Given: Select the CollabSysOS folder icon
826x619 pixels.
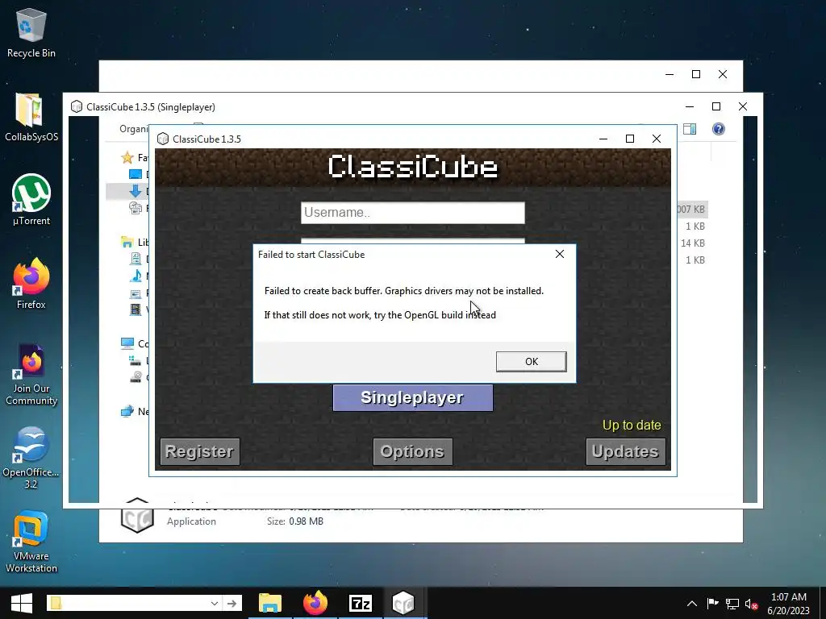Looking at the screenshot, I should tap(31, 118).
